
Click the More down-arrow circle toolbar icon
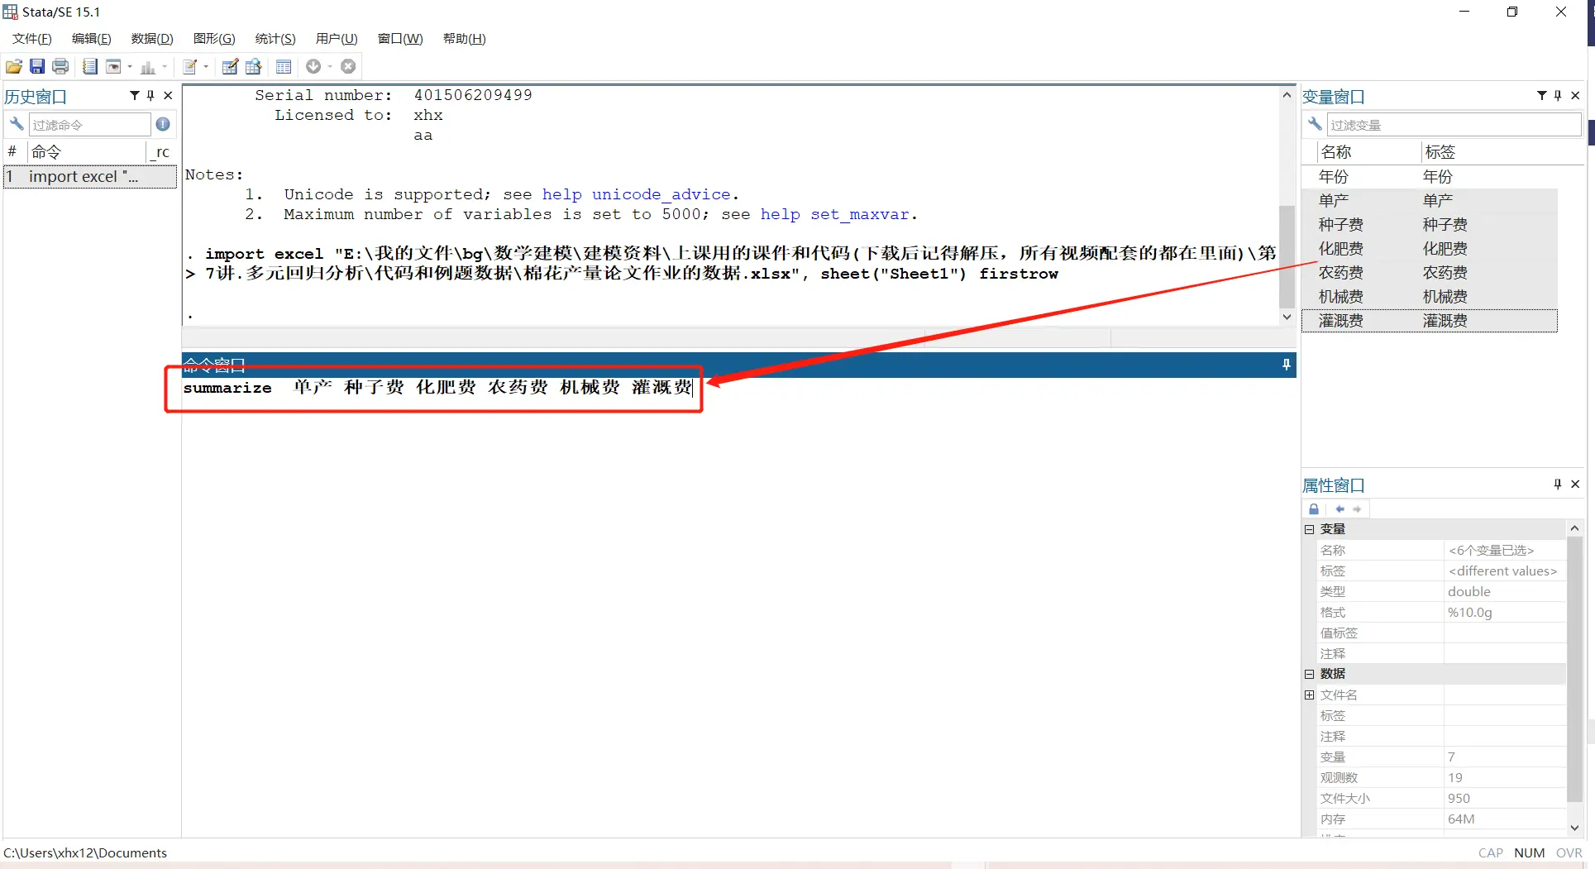[313, 66]
